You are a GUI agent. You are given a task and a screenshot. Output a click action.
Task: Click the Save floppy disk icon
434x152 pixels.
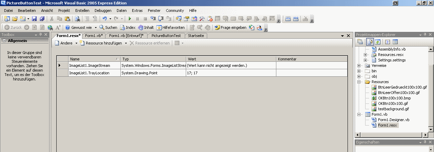point(34,19)
